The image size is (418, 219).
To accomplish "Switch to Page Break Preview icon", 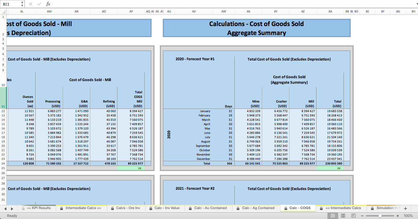I will point(353,216).
